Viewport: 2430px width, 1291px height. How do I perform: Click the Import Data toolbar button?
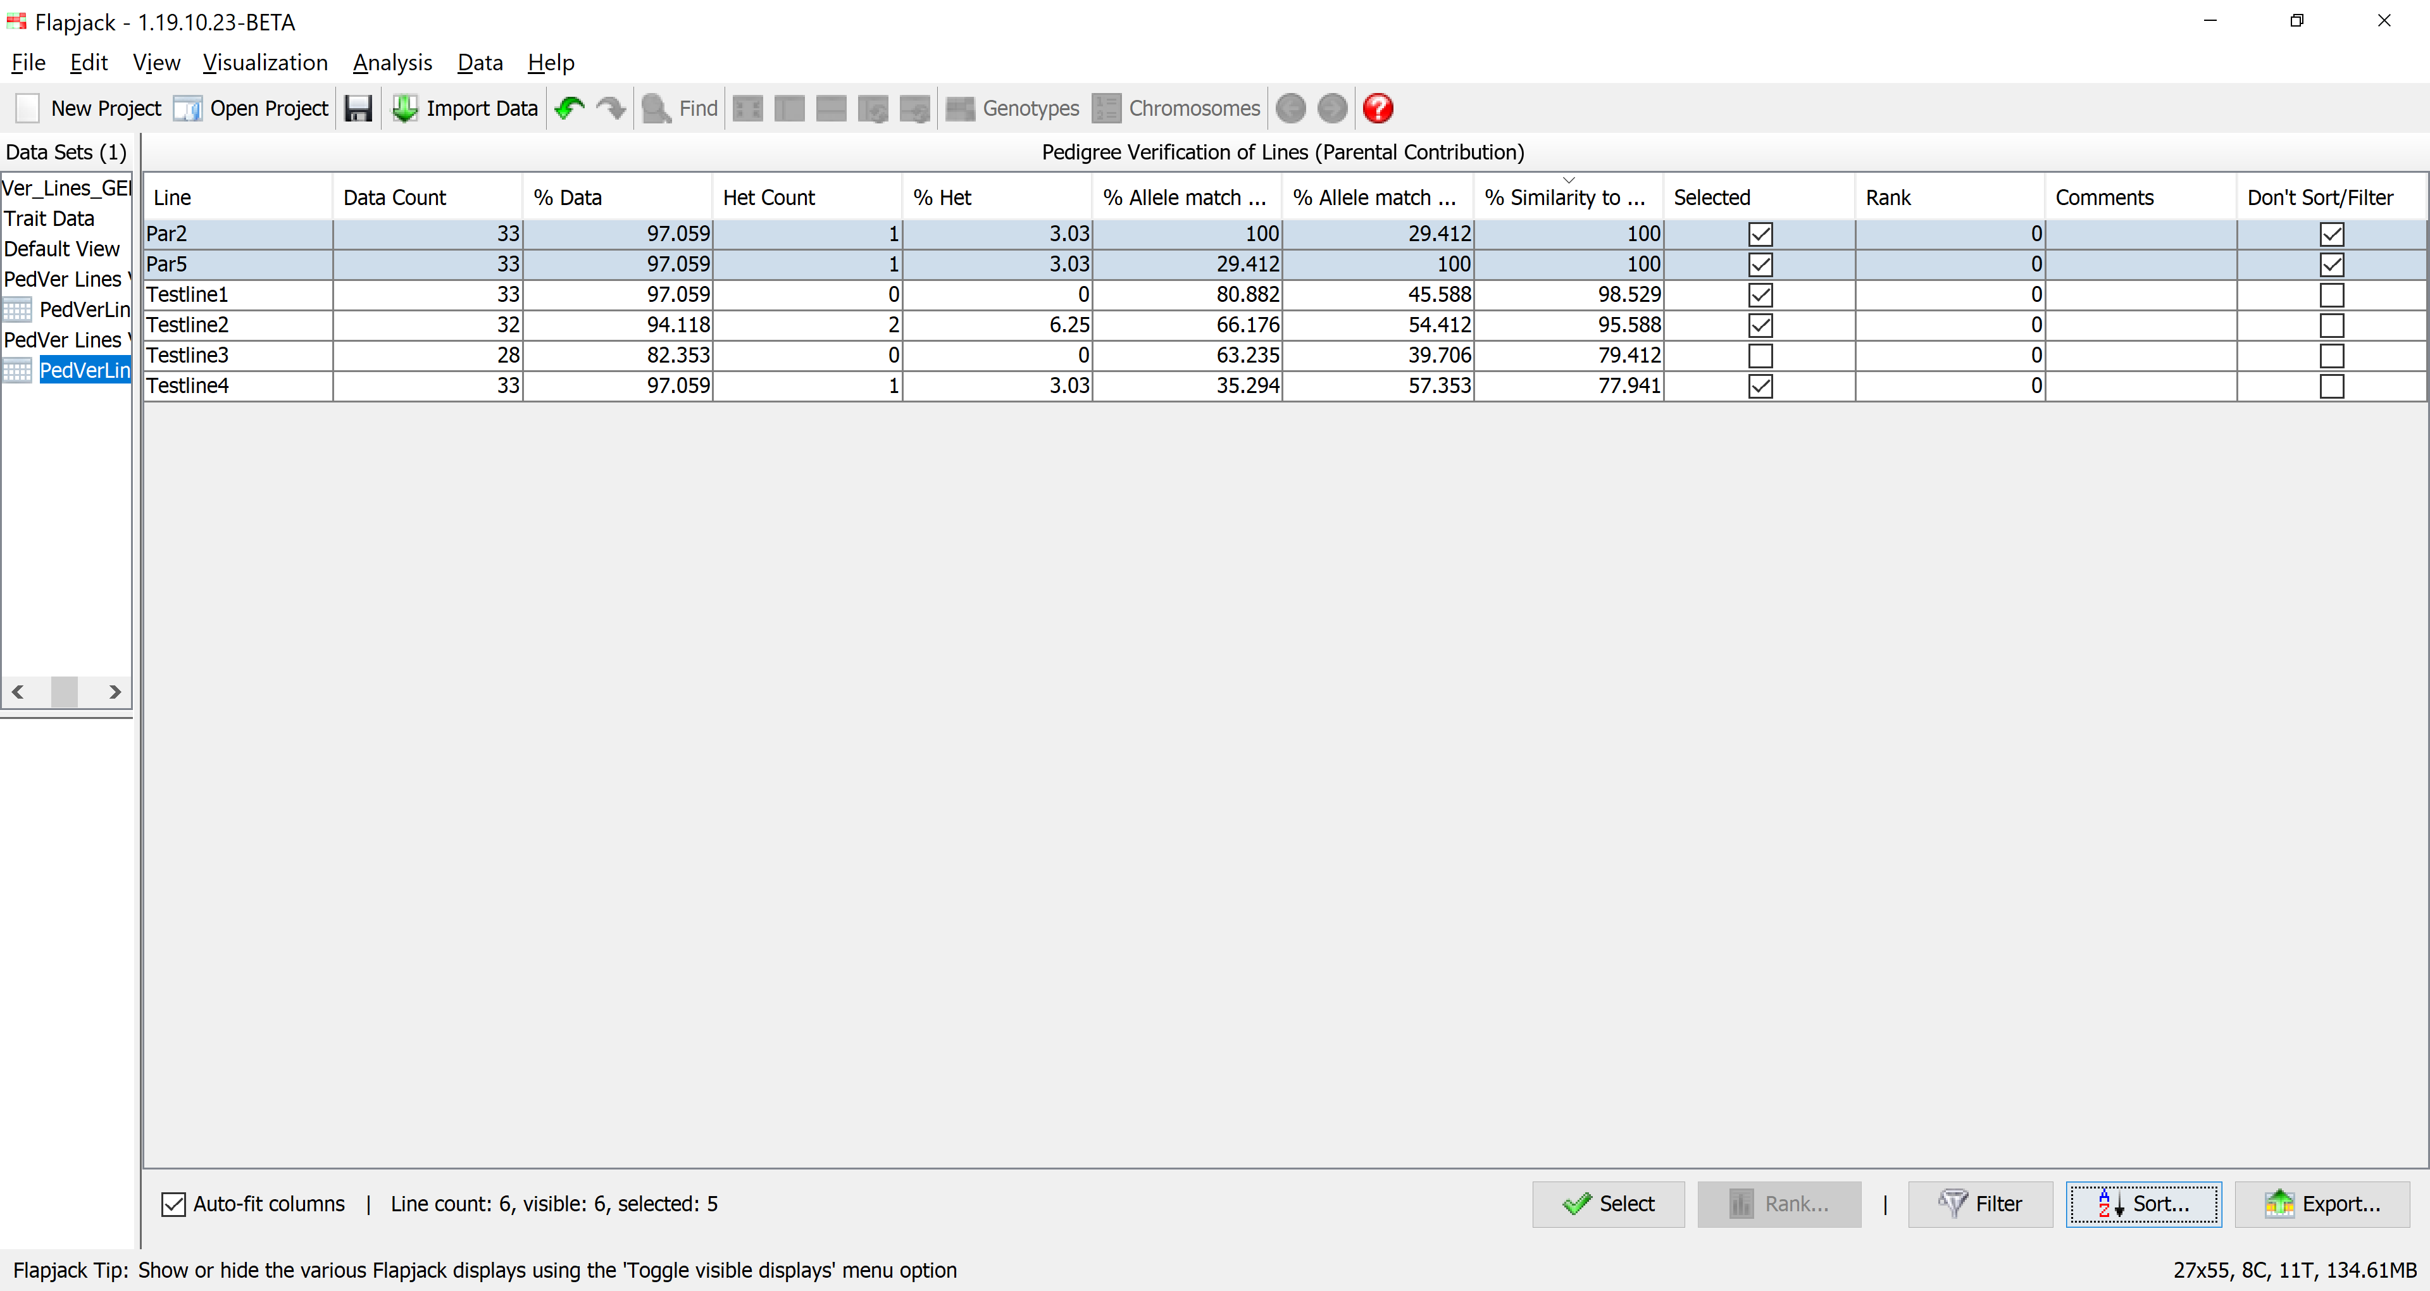pos(465,108)
